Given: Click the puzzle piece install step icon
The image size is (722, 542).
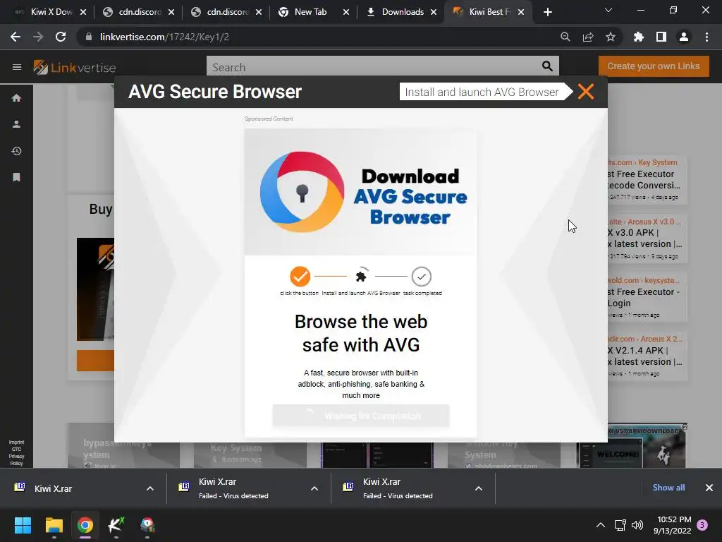Looking at the screenshot, I should (361, 276).
